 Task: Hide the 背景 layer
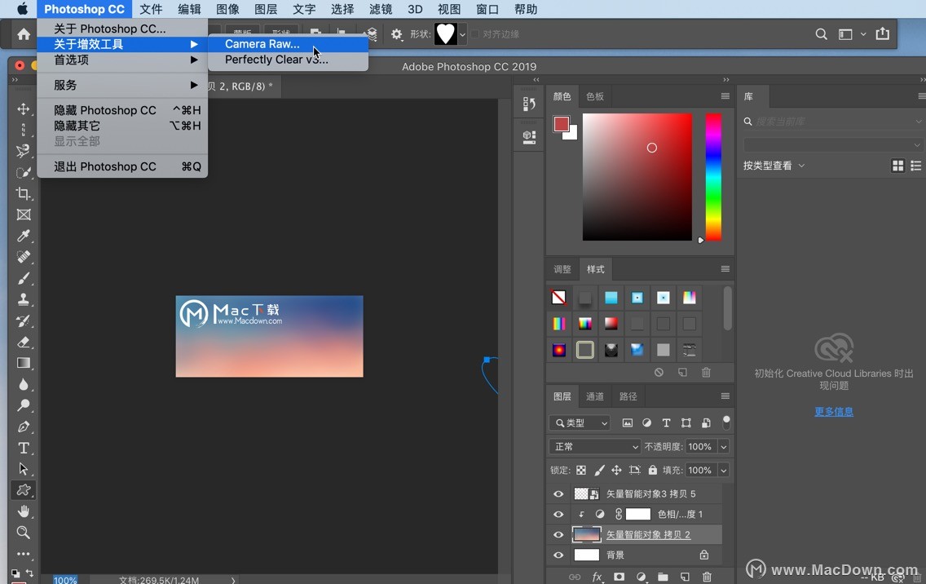[558, 555]
